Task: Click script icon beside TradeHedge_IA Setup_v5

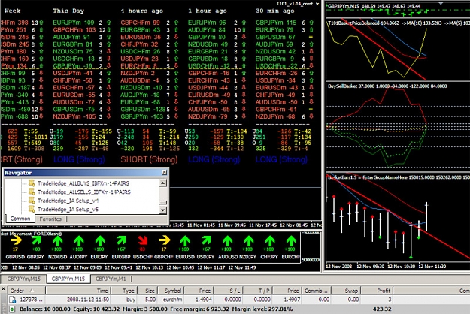Action: (32, 209)
